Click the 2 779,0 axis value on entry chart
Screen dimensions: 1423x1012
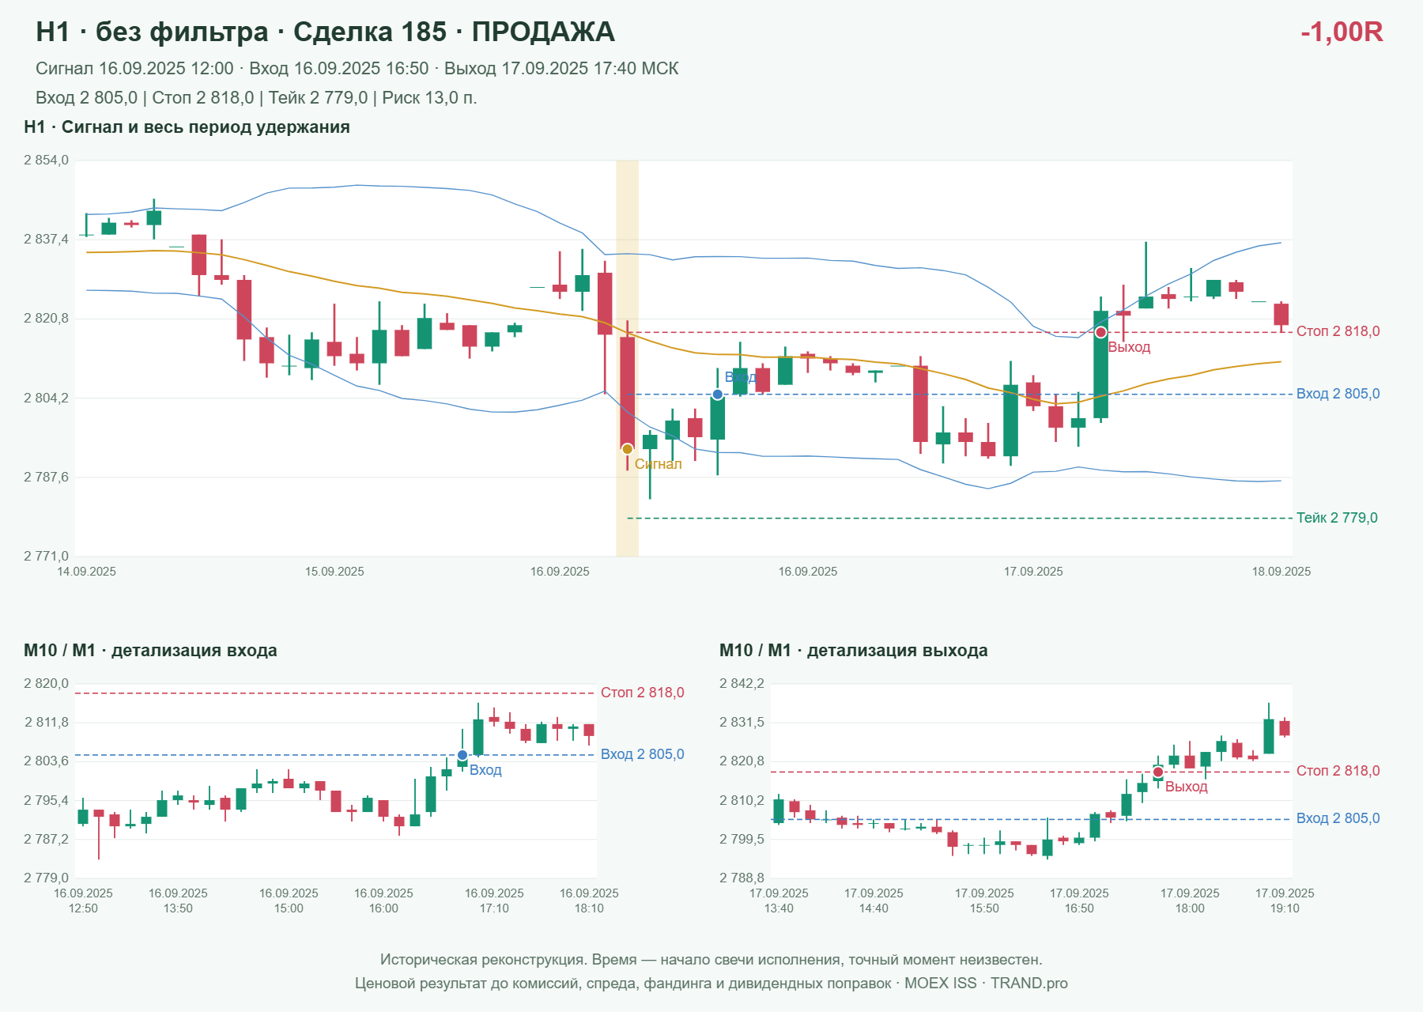point(46,878)
